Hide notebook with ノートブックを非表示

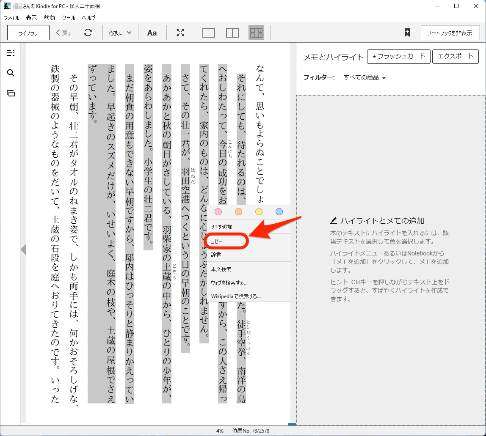click(450, 33)
